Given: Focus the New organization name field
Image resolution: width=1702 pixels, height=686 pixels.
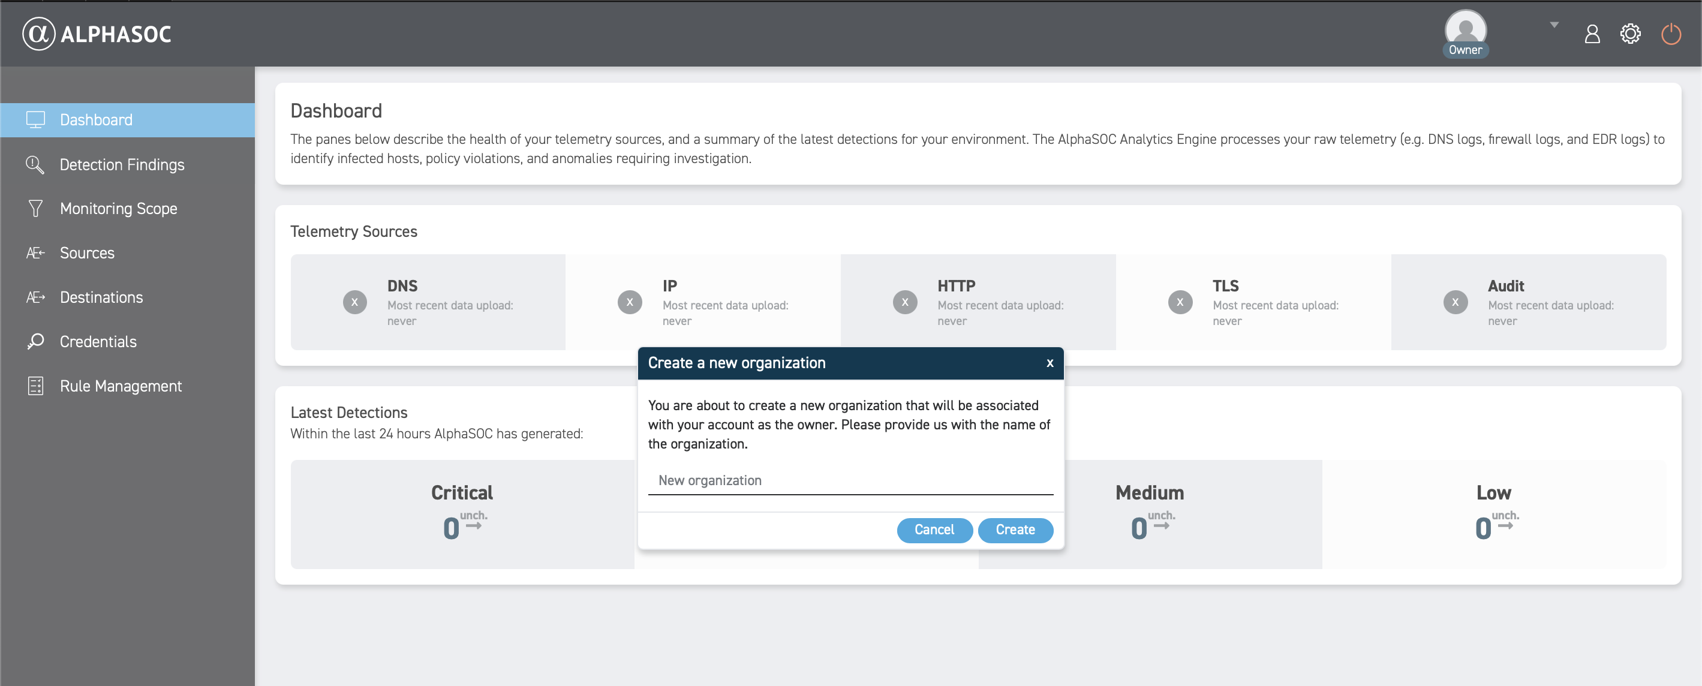Looking at the screenshot, I should pos(850,480).
